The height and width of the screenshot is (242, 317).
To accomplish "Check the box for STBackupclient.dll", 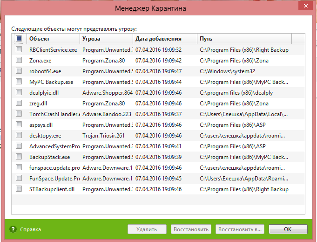I will click(19, 189).
